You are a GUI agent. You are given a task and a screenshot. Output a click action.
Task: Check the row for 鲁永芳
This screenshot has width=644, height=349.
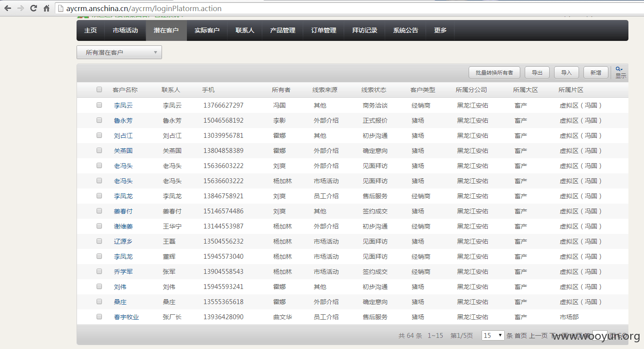pos(99,120)
